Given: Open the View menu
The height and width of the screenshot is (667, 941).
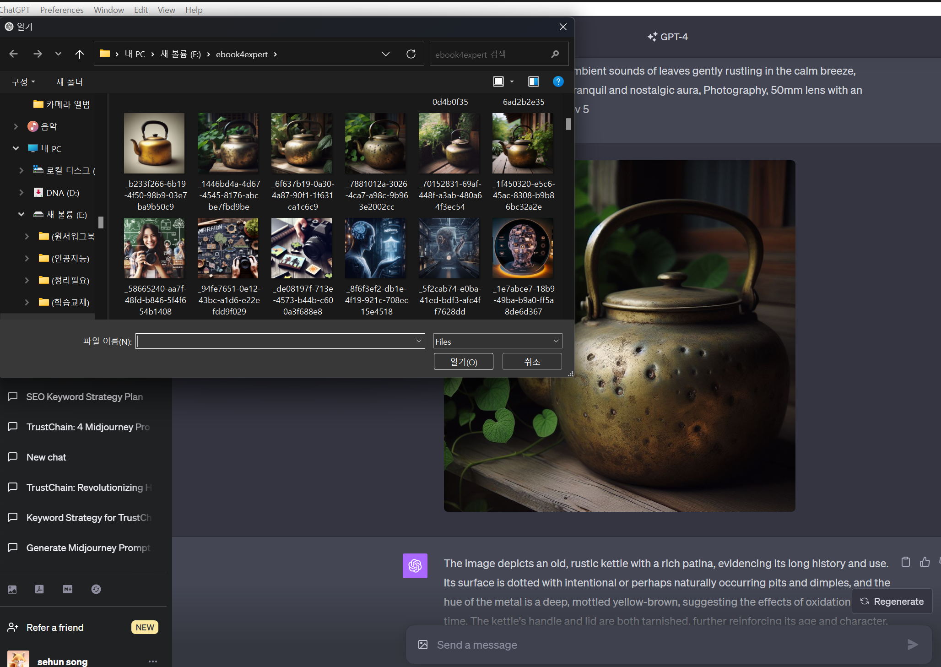Looking at the screenshot, I should click(166, 10).
